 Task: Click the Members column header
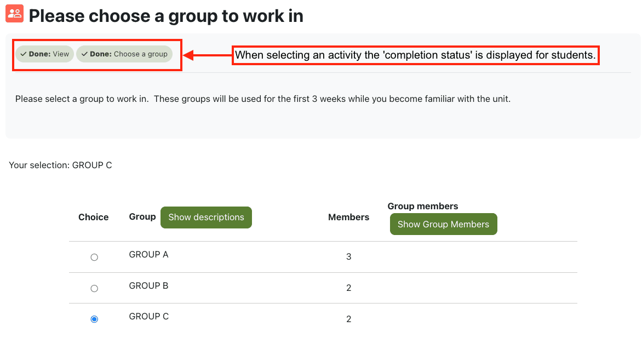pos(348,217)
